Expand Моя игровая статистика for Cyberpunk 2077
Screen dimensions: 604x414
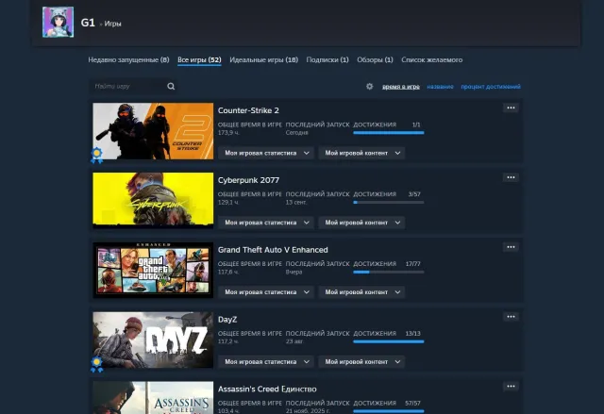pos(266,223)
